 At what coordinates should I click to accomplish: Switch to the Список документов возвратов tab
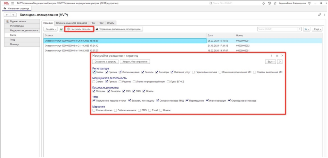[71, 23]
